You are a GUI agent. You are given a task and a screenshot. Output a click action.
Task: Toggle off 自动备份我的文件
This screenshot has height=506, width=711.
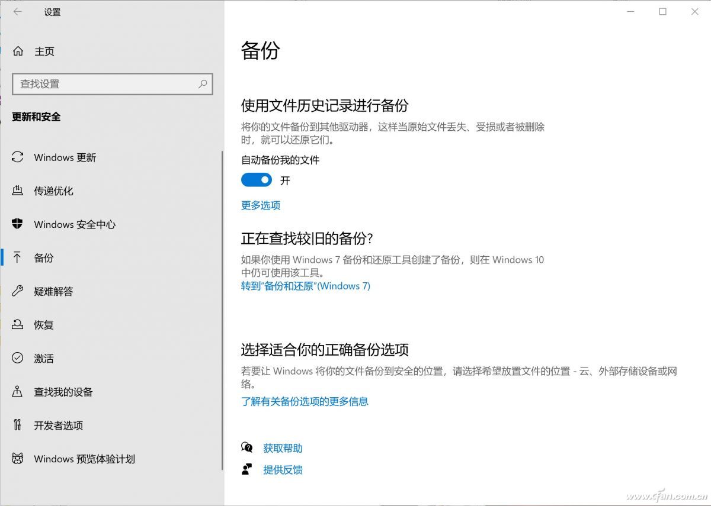pos(256,180)
